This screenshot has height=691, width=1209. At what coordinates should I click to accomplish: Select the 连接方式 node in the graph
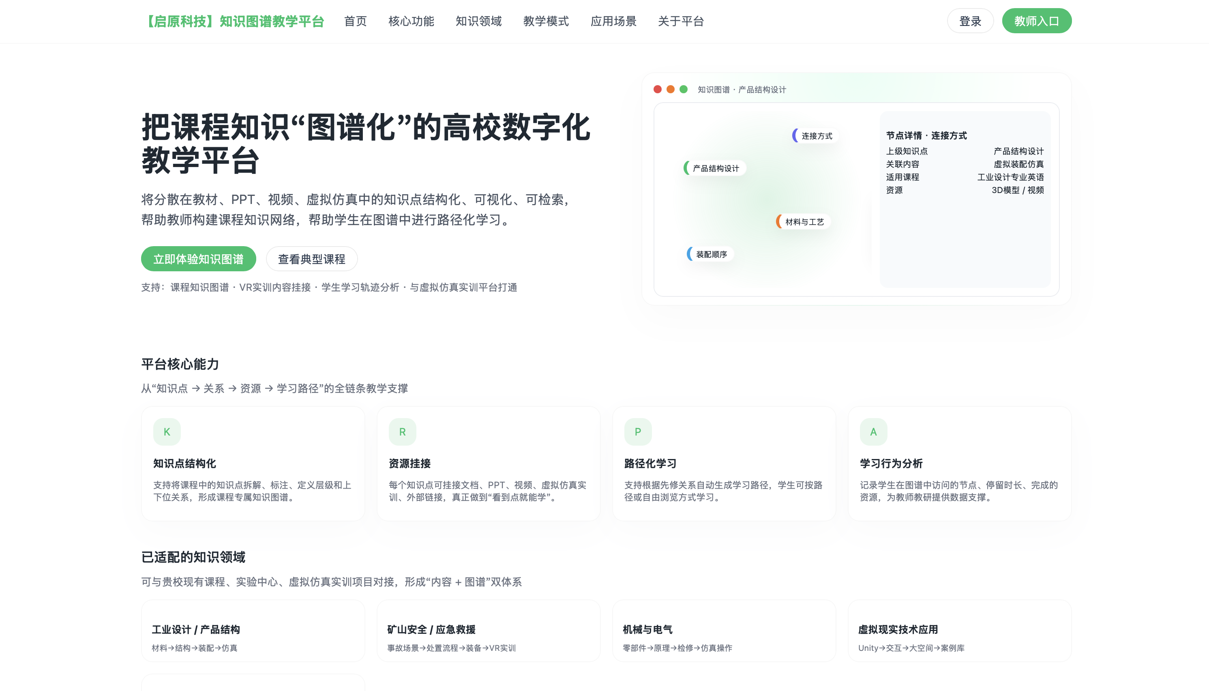[813, 135]
